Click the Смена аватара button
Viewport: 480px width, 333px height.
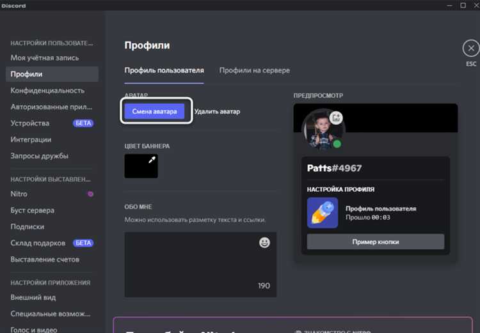click(155, 111)
